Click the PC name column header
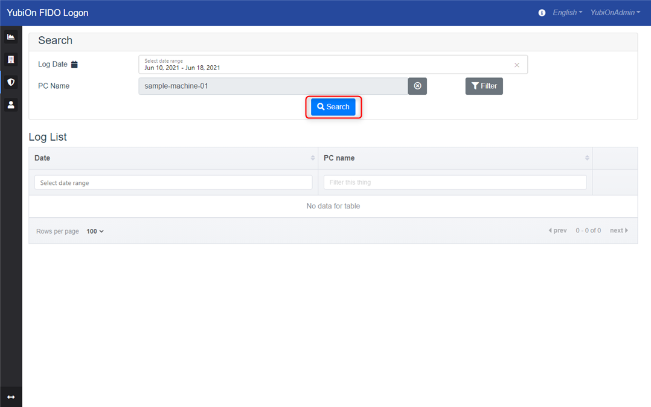The height and width of the screenshot is (407, 651). 455,158
